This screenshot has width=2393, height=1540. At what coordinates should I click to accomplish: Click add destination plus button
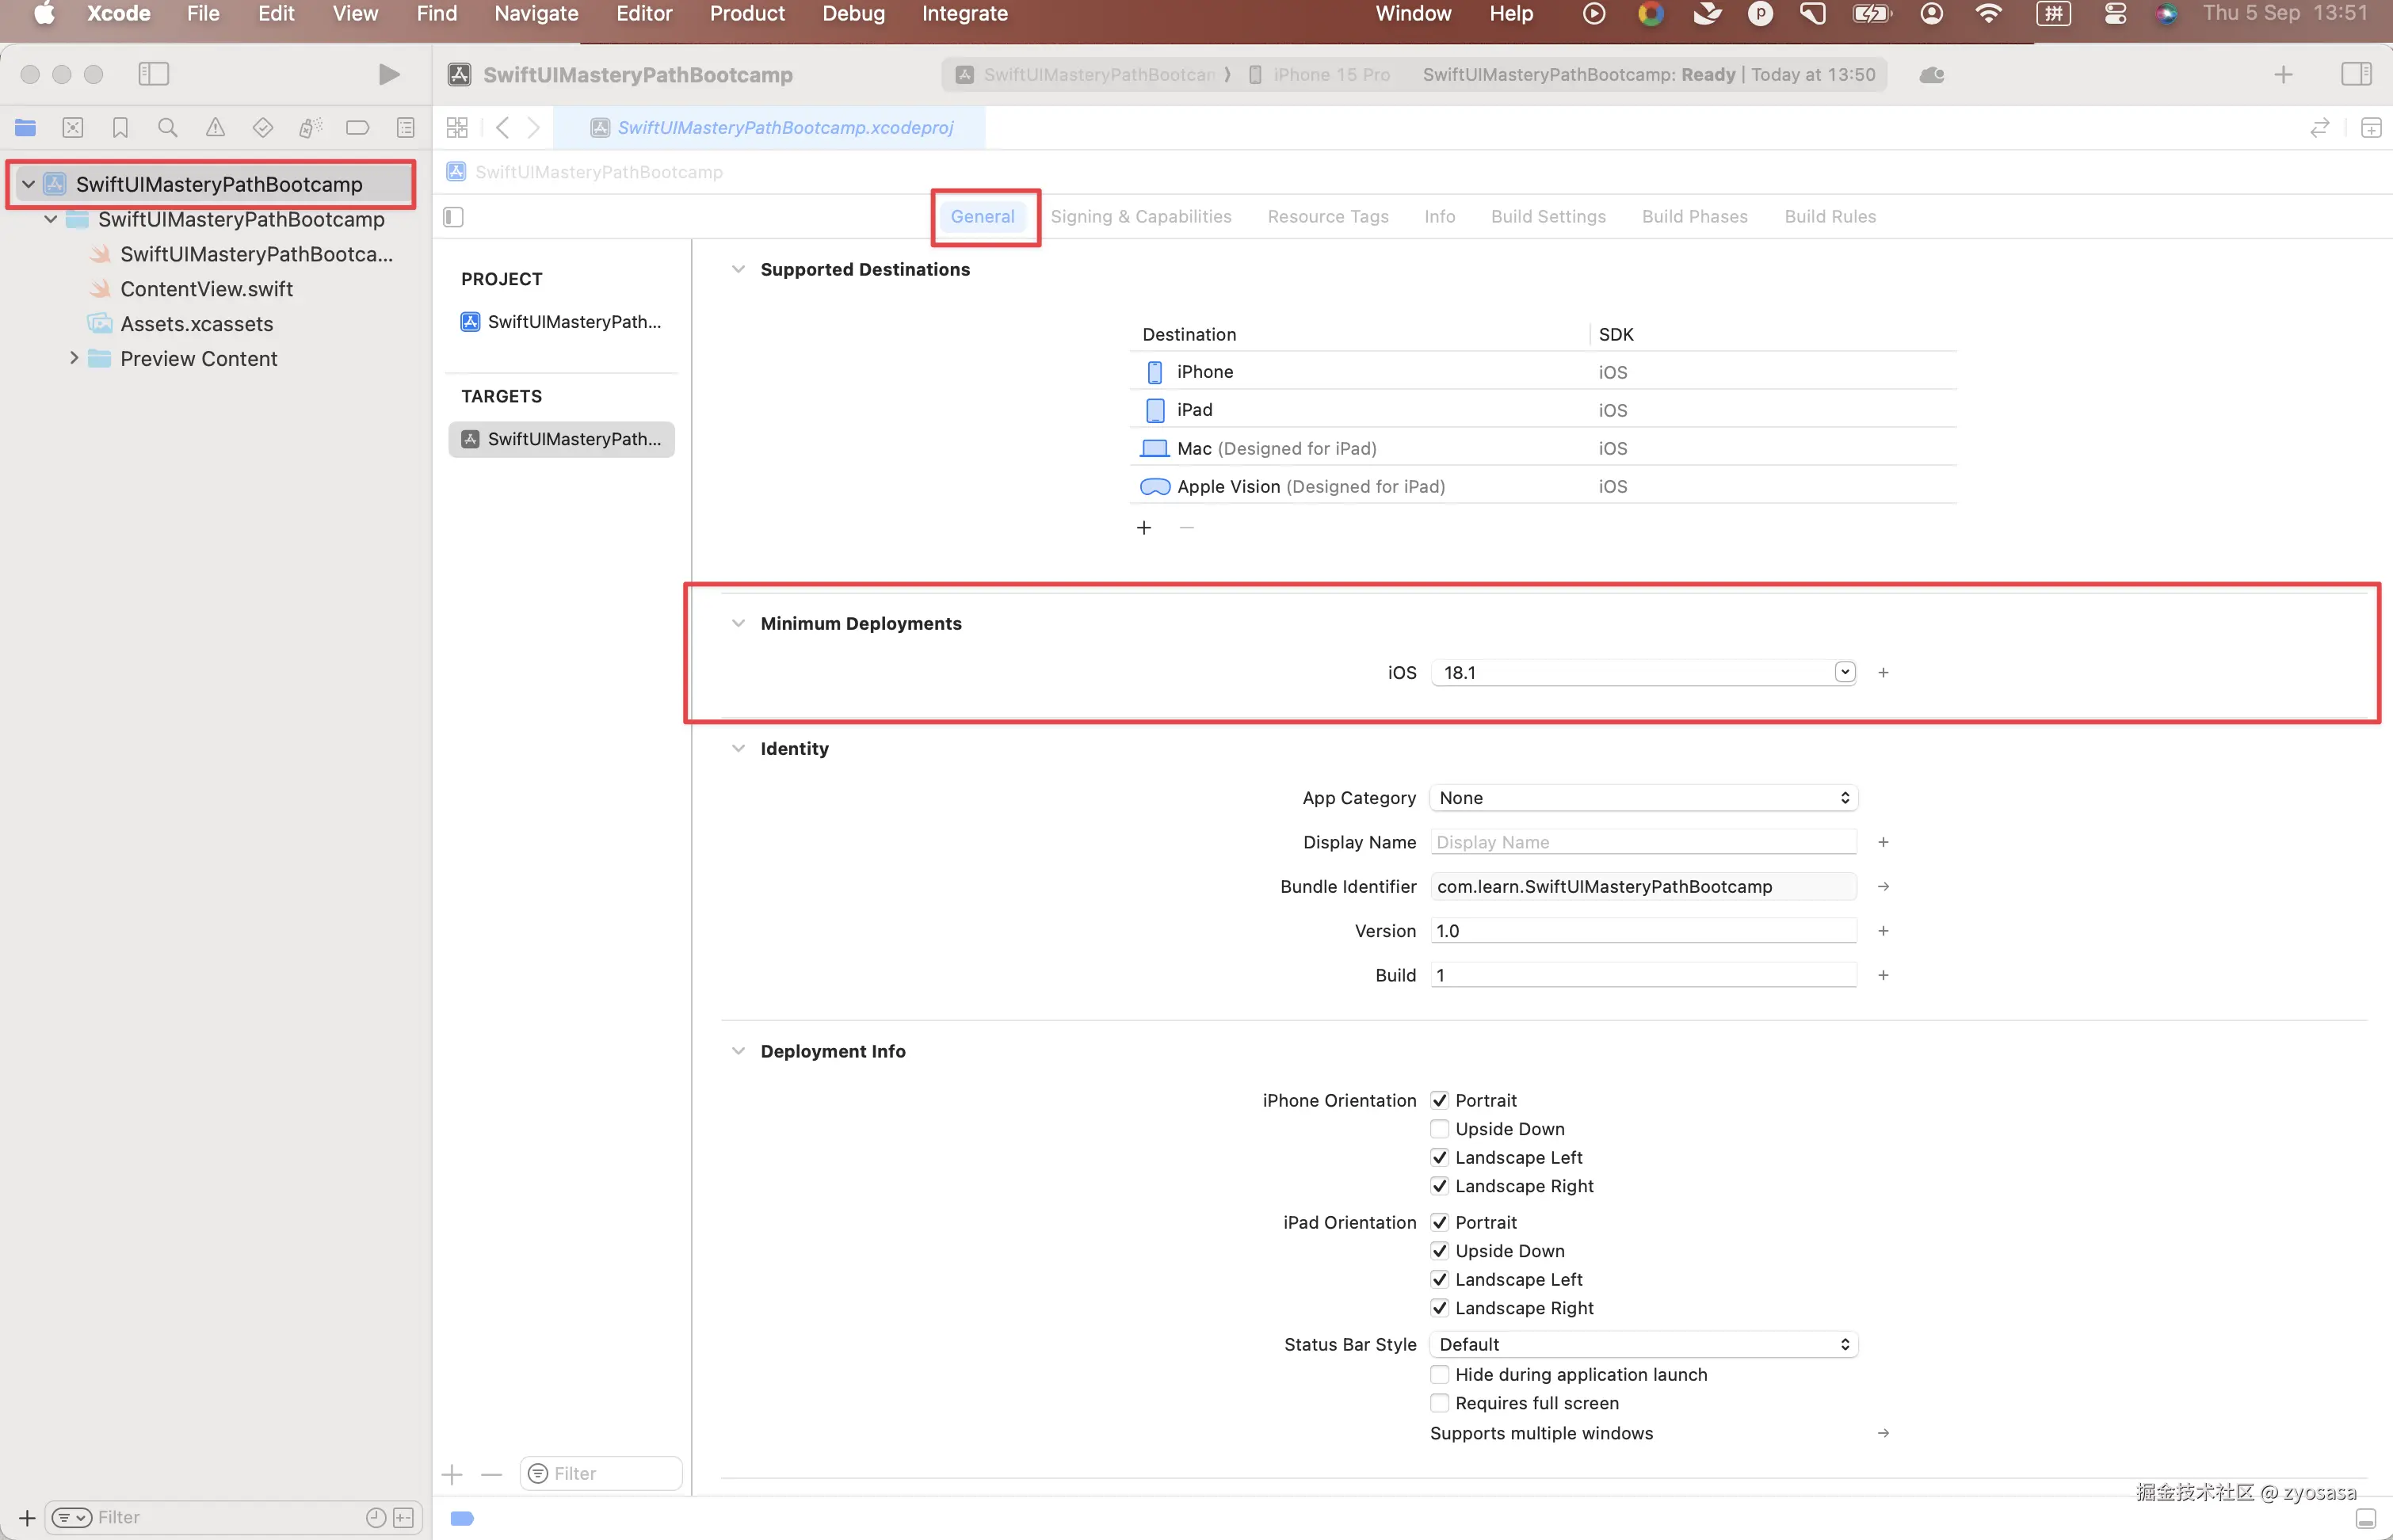coord(1144,528)
